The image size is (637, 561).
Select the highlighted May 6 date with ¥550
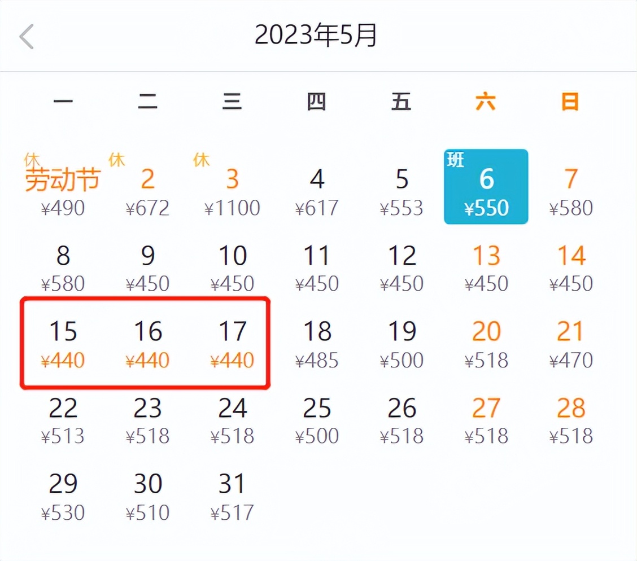click(x=486, y=186)
